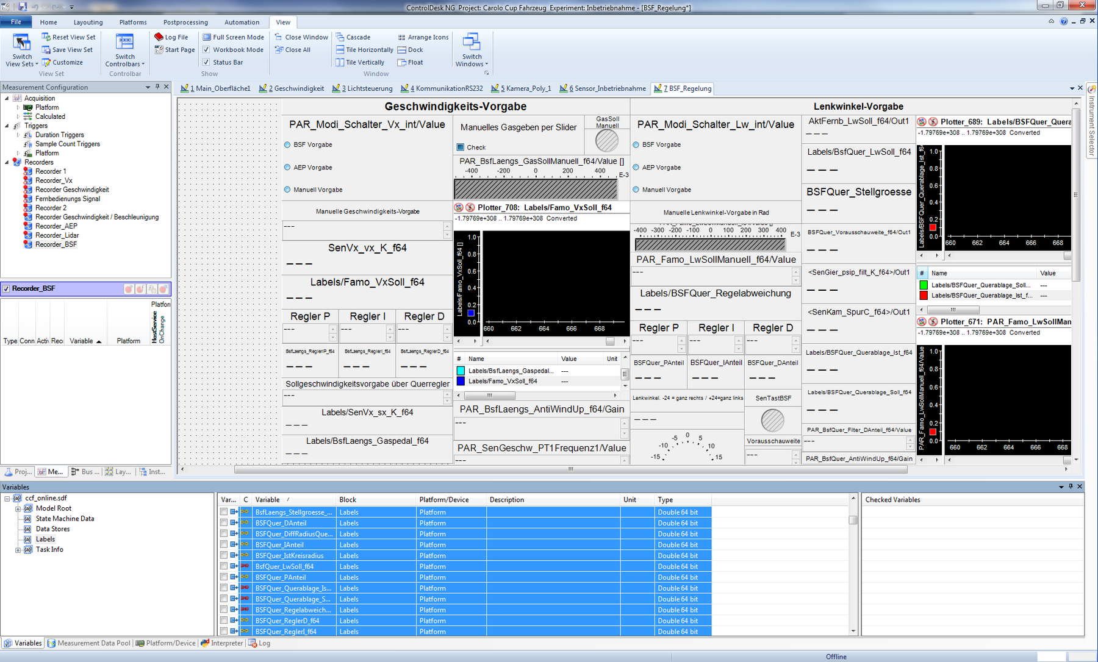Click the Switch Controlbars icon
The width and height of the screenshot is (1098, 662).
click(x=124, y=43)
